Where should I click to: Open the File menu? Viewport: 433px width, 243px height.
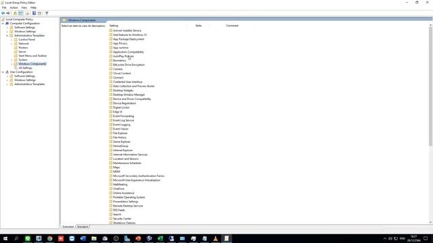click(4, 7)
